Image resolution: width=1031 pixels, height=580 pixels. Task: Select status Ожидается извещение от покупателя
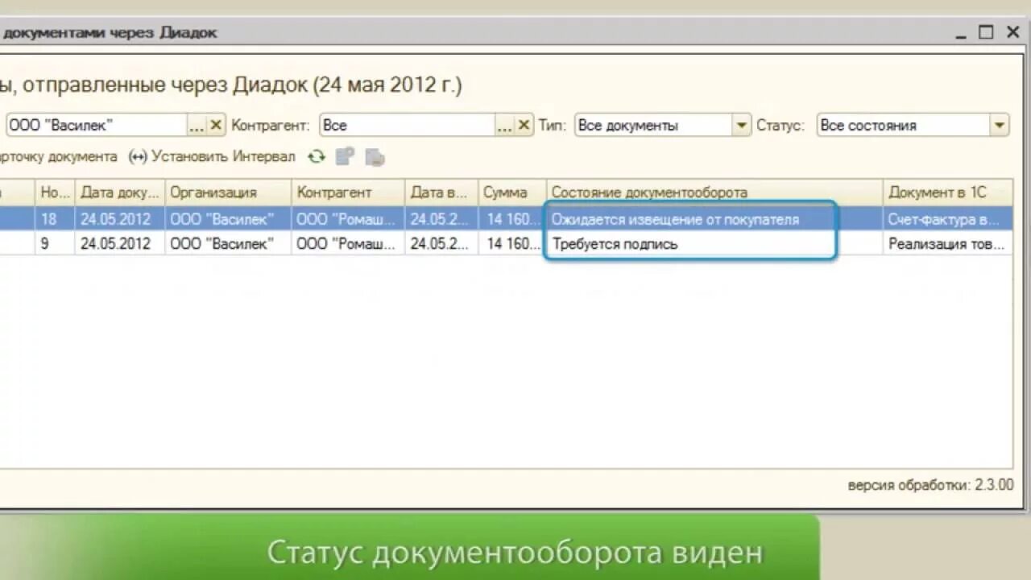pos(714,219)
